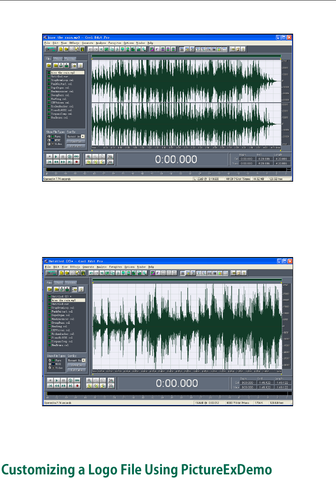Switch to Favorites tab in kiss the rain.mp3 window

coord(70,59)
